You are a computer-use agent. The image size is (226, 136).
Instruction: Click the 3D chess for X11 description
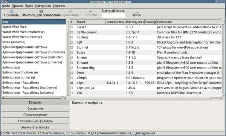[169, 37]
